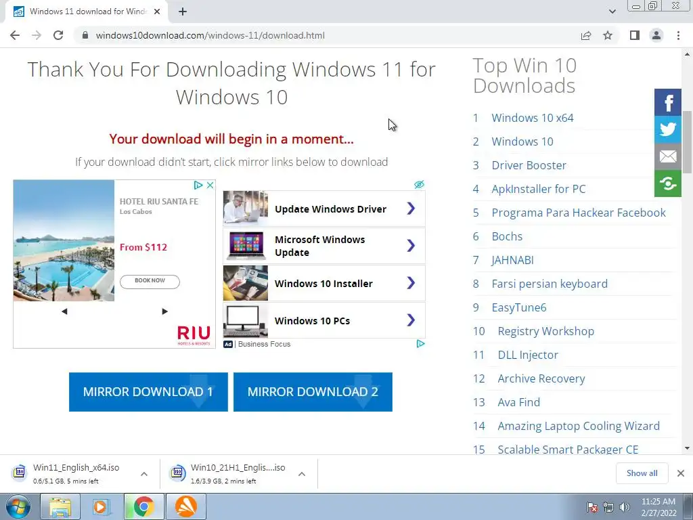
Task: Click the network tray icon
Action: 608,507
